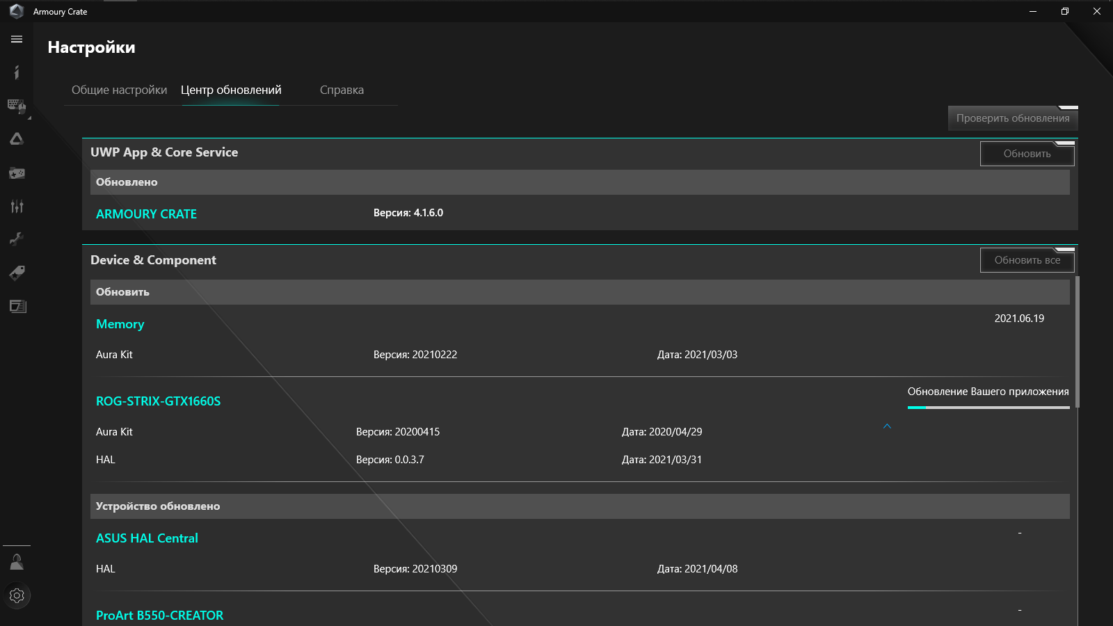Click the Device & Component list scrollbar
Image resolution: width=1113 pixels, height=626 pixels.
[x=1078, y=342]
